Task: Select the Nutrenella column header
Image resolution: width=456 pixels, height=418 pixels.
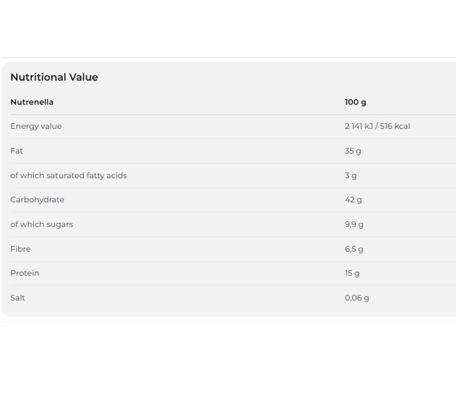Action: tap(32, 102)
